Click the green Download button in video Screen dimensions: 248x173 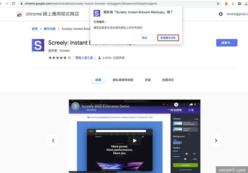pos(185,165)
